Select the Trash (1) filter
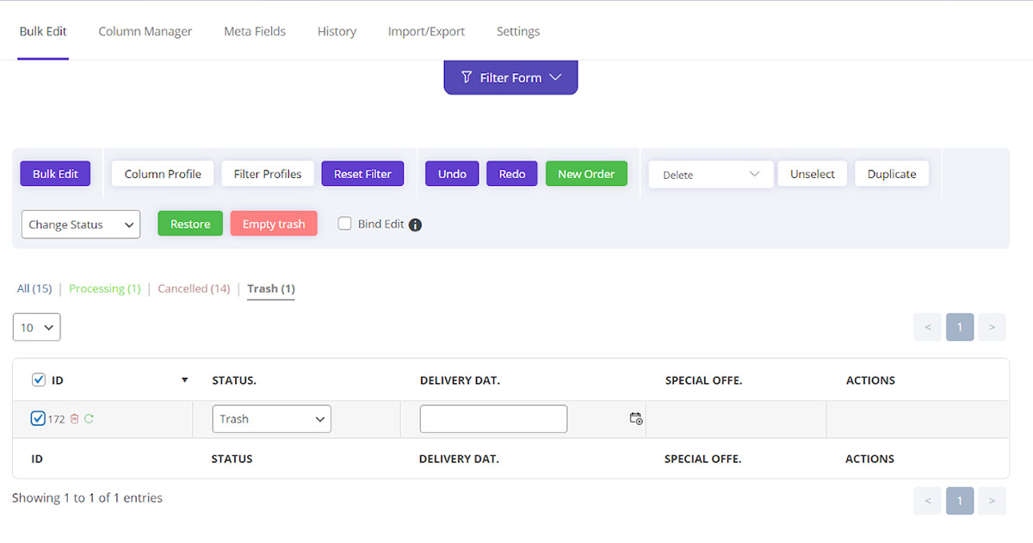The image size is (1033, 543). coord(271,288)
